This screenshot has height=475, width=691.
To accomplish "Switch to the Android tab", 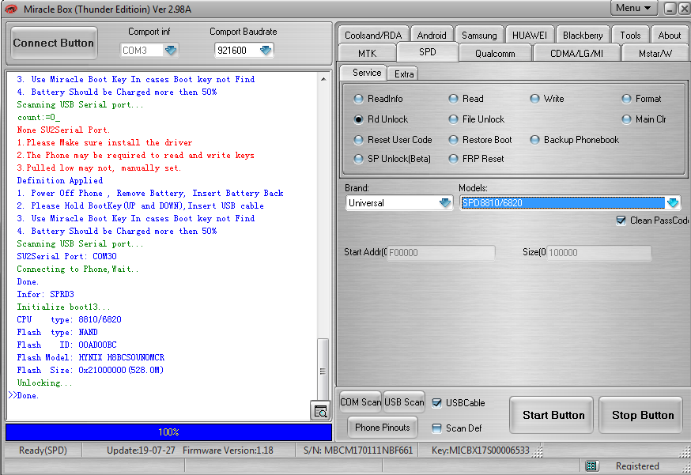I will point(432,36).
